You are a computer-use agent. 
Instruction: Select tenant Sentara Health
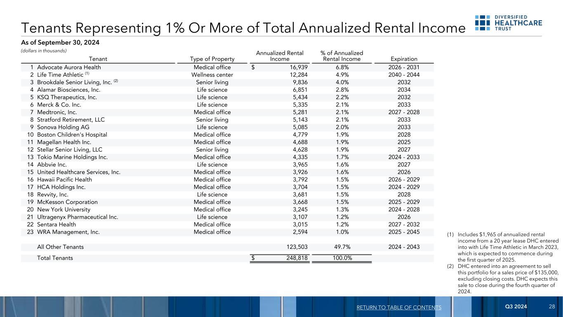click(57, 224)
